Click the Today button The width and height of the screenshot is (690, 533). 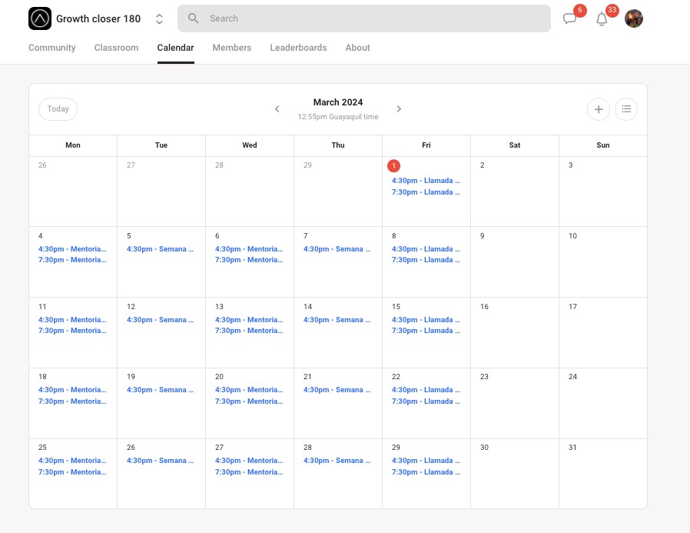tap(58, 108)
